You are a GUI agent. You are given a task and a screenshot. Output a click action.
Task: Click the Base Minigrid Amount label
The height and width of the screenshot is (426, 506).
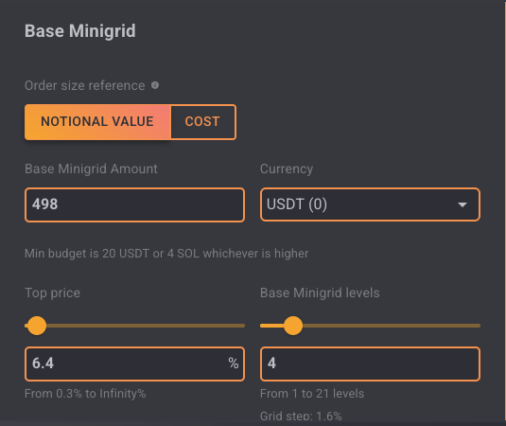(91, 169)
